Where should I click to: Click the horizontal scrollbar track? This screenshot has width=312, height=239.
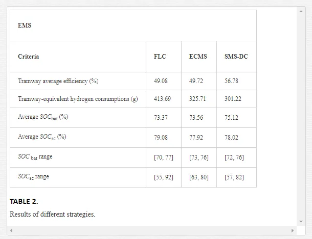coord(152,230)
